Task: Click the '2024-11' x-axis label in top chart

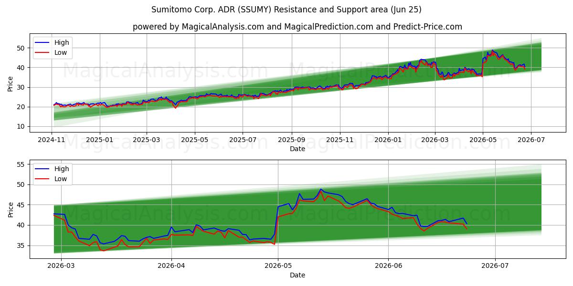Action: (x=52, y=141)
